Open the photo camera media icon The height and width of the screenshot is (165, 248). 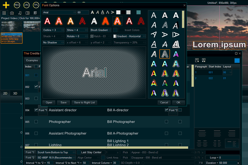[x=12, y=13]
